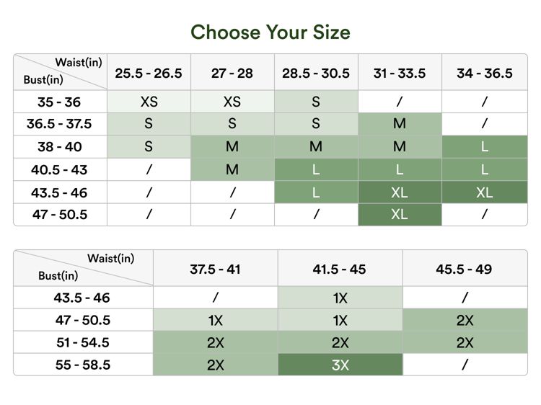
Task: Select waist column 27 - 28 header
Action: coord(232,74)
